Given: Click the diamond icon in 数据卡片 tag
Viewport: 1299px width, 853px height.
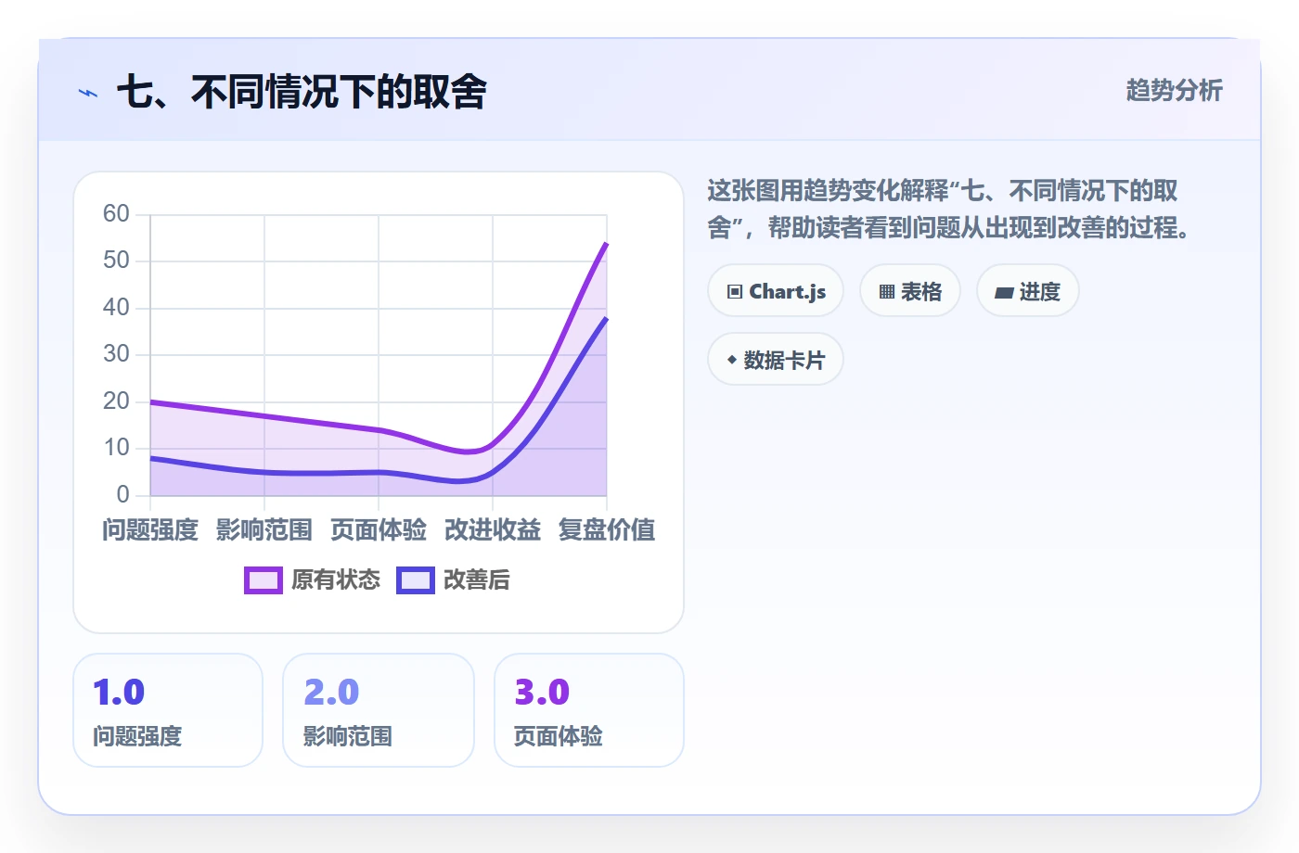Looking at the screenshot, I should (x=732, y=360).
